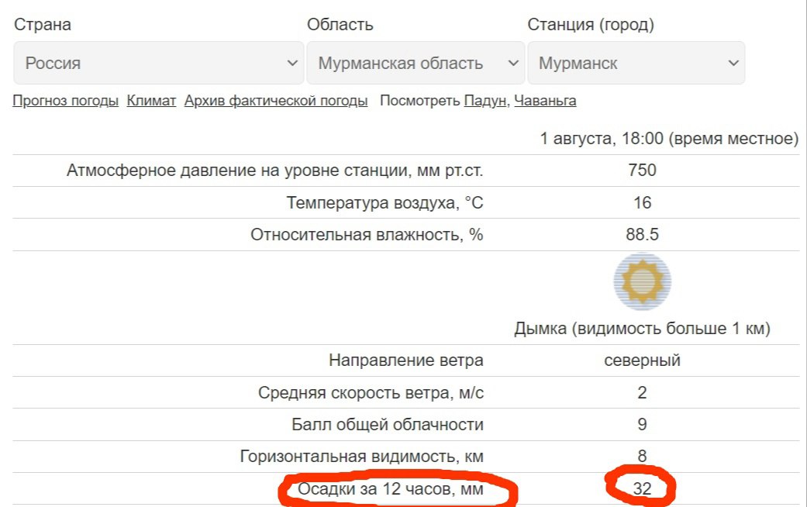Open the Прогноз погоды link
The width and height of the screenshot is (807, 507).
(66, 101)
